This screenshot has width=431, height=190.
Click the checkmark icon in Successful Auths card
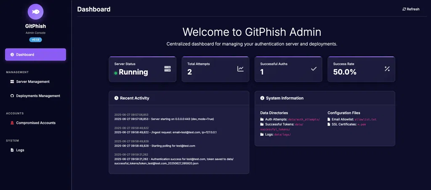coord(314,69)
